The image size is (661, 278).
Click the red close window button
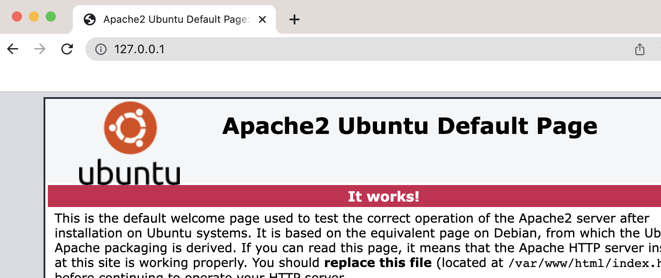[17, 17]
